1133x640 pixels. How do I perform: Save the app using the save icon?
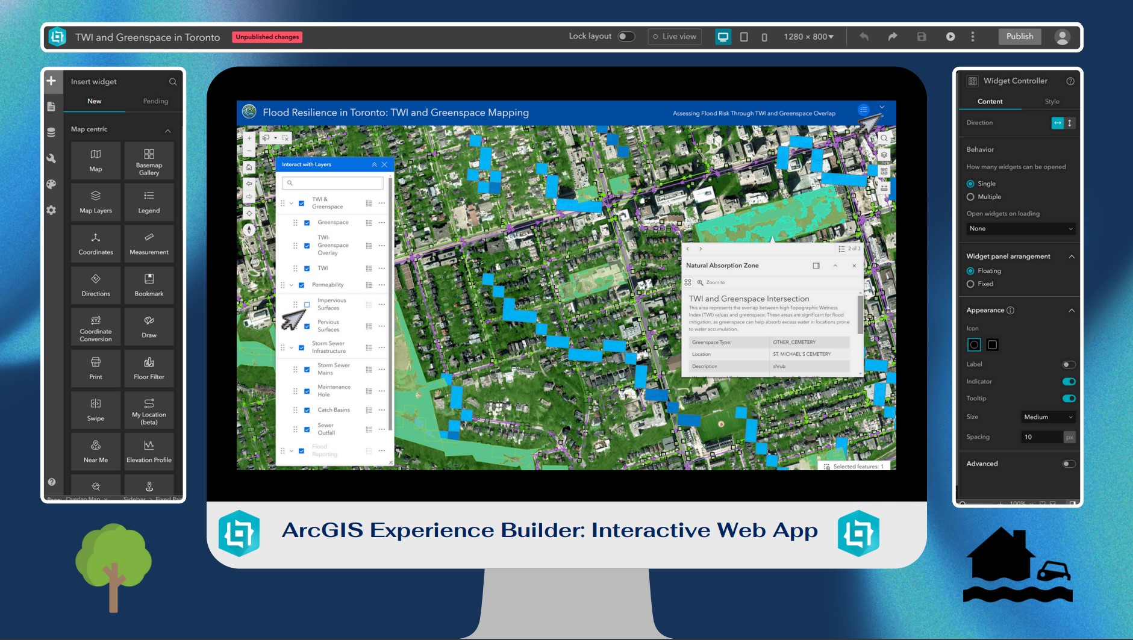(920, 37)
